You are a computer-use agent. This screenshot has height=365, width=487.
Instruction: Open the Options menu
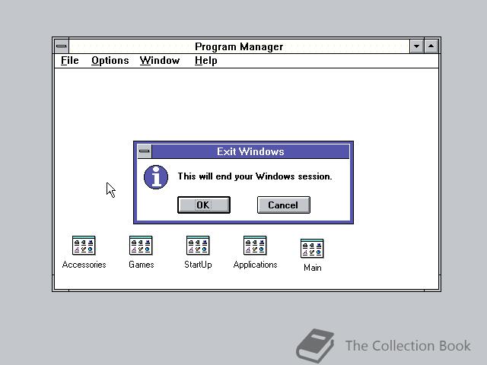tap(110, 61)
